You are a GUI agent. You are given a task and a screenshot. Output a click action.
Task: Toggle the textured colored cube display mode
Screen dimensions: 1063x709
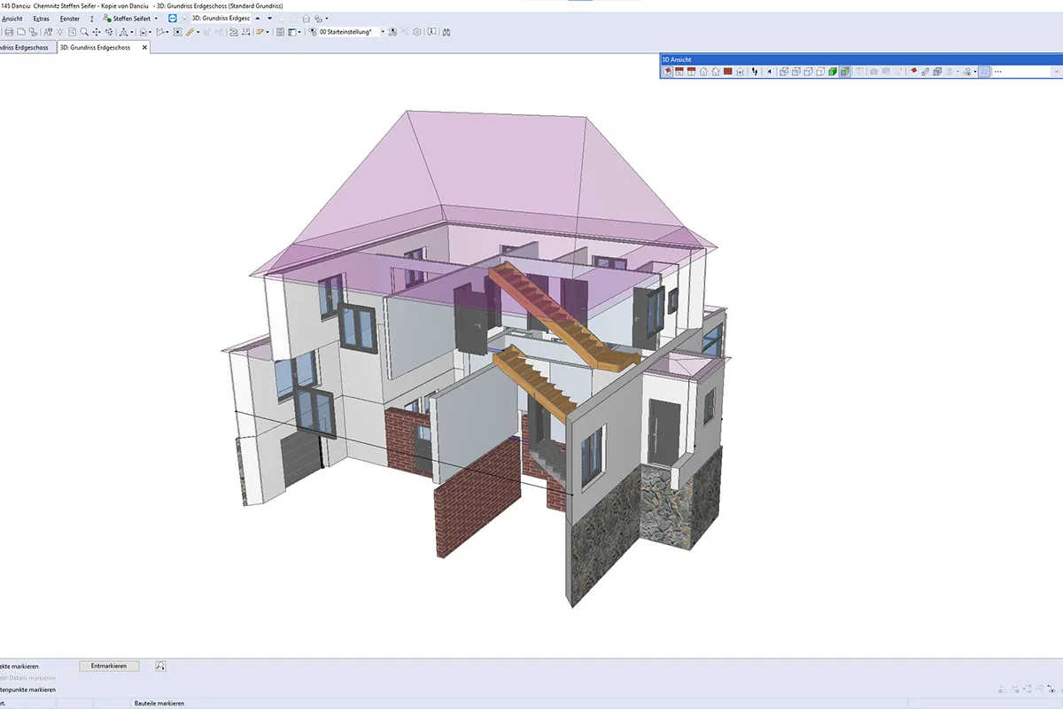(845, 72)
